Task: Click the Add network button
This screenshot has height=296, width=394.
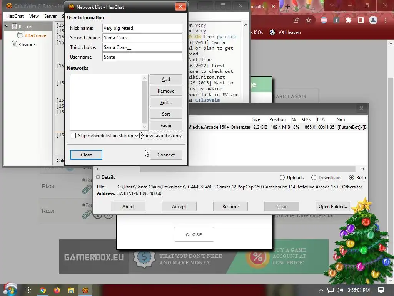Action: [x=166, y=79]
